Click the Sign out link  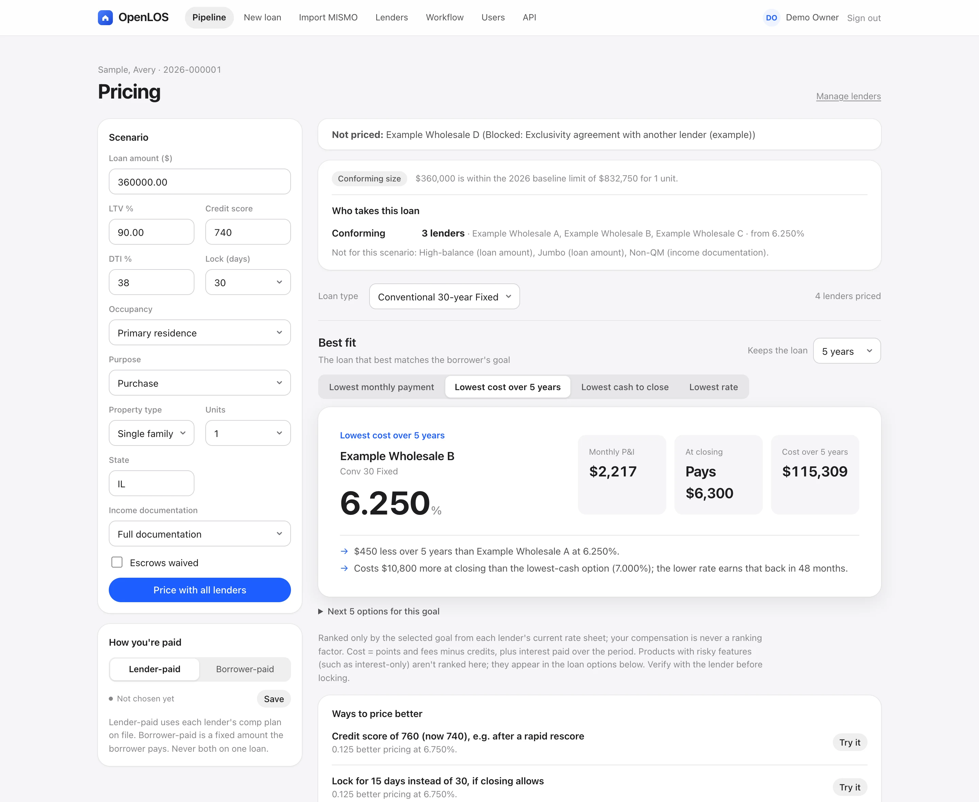[863, 18]
